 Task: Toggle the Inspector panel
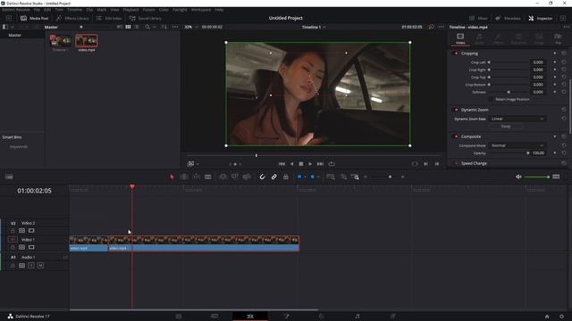[541, 18]
